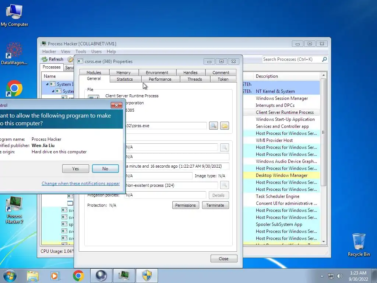Open the Users menu

[96, 52]
